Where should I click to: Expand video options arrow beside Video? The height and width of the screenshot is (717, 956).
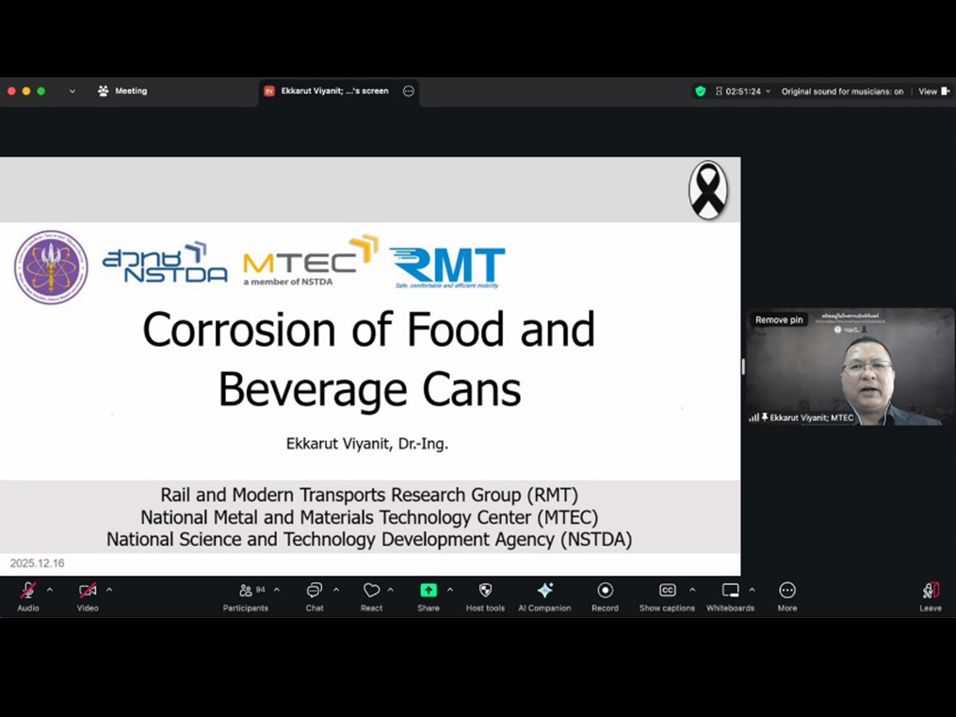point(109,590)
